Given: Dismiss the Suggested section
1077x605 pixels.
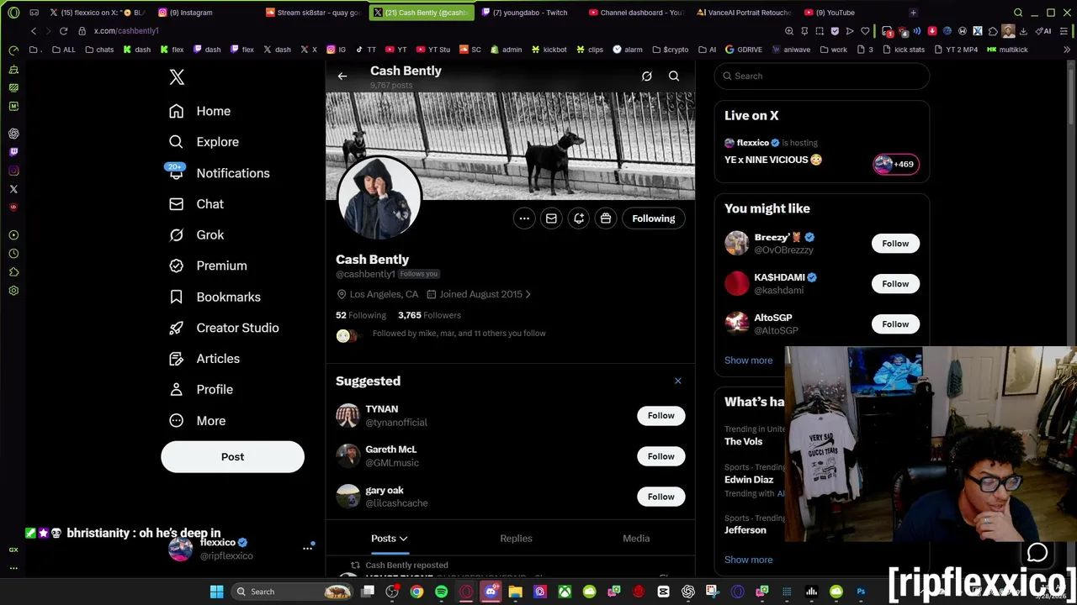Looking at the screenshot, I should point(678,381).
